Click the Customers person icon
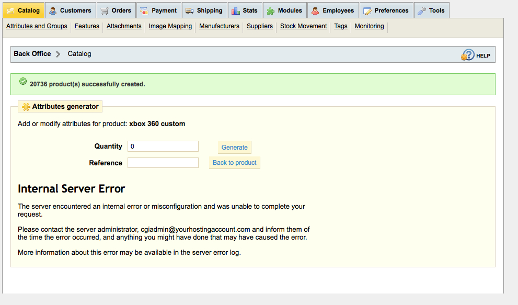518x305 pixels. click(53, 11)
